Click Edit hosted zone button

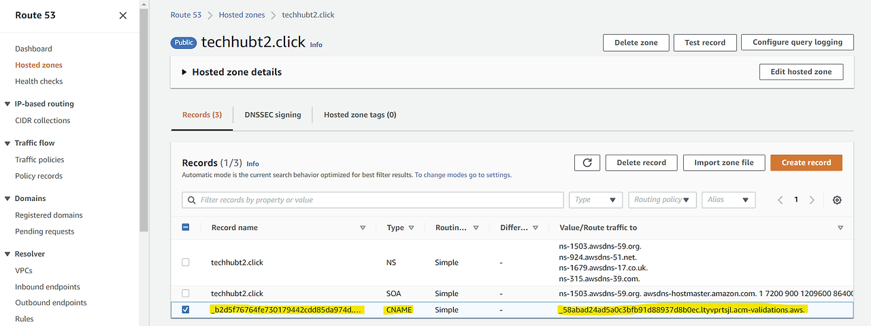coord(801,72)
